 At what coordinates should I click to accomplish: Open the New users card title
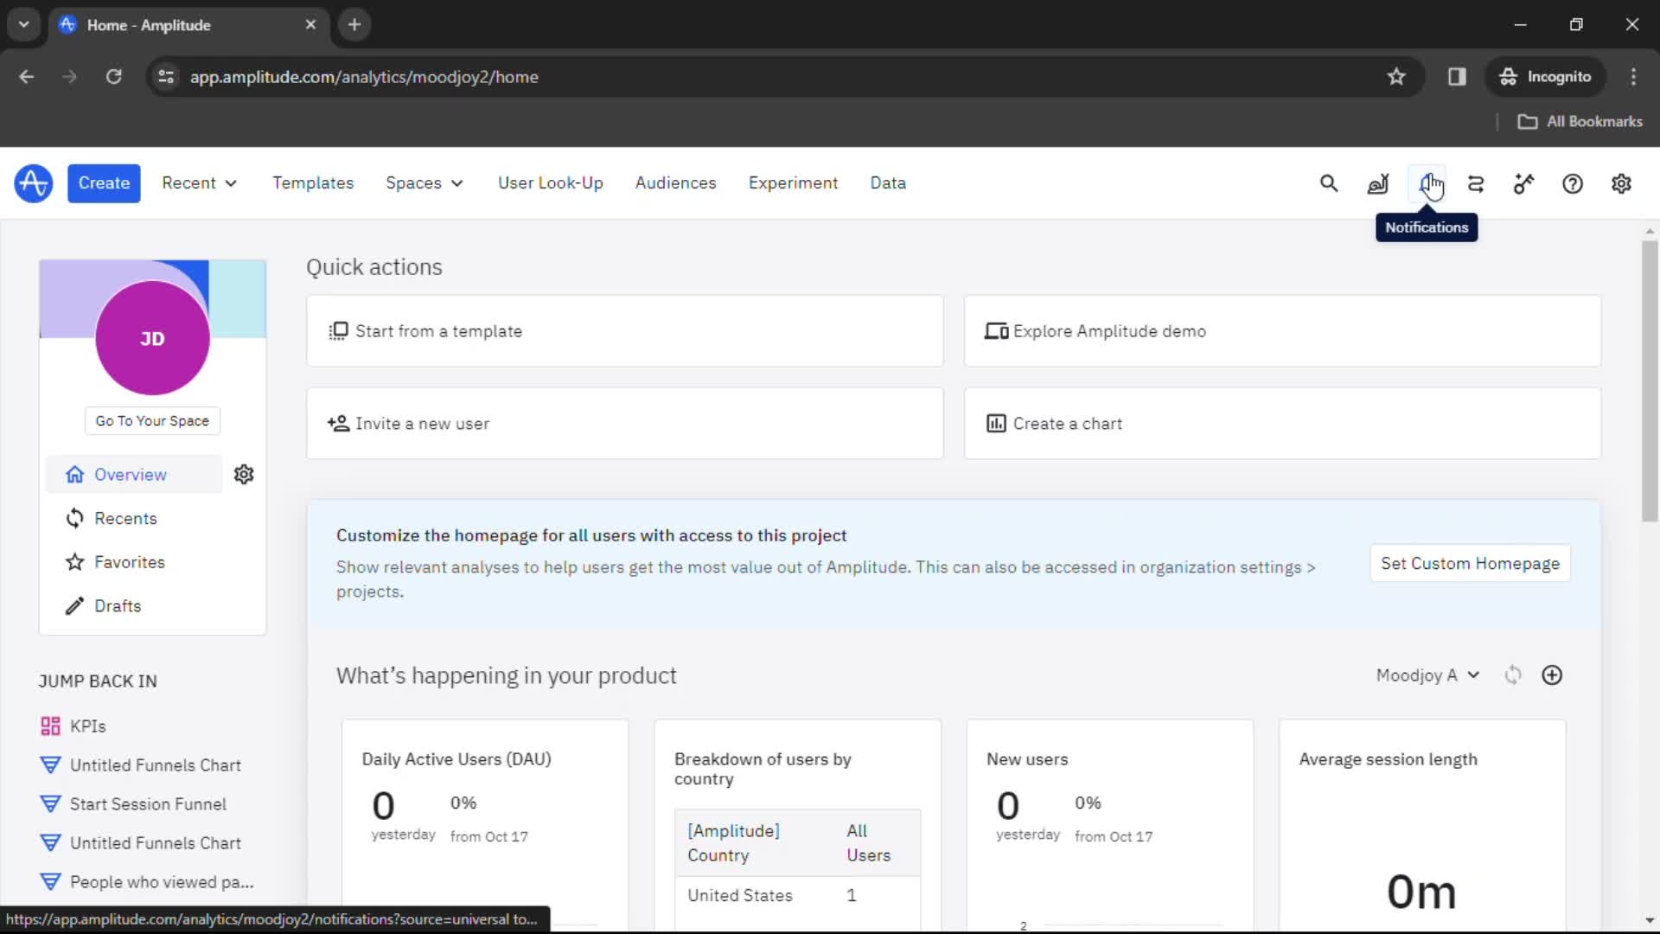pos(1027,759)
